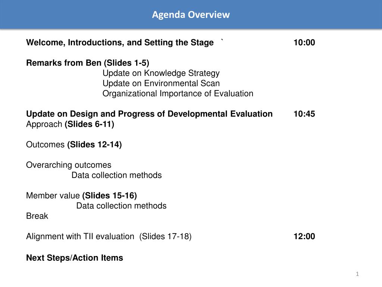Click the Break agenda item

(x=37, y=216)
